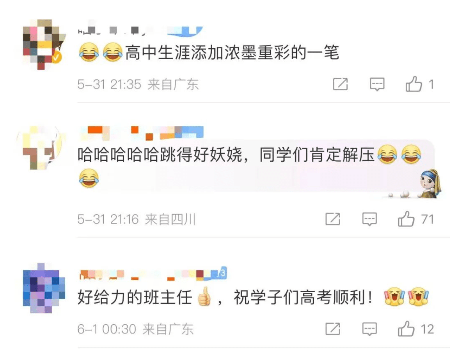Select the comment 好给力的班主任
The width and height of the screenshot is (458, 360).
pos(135,297)
